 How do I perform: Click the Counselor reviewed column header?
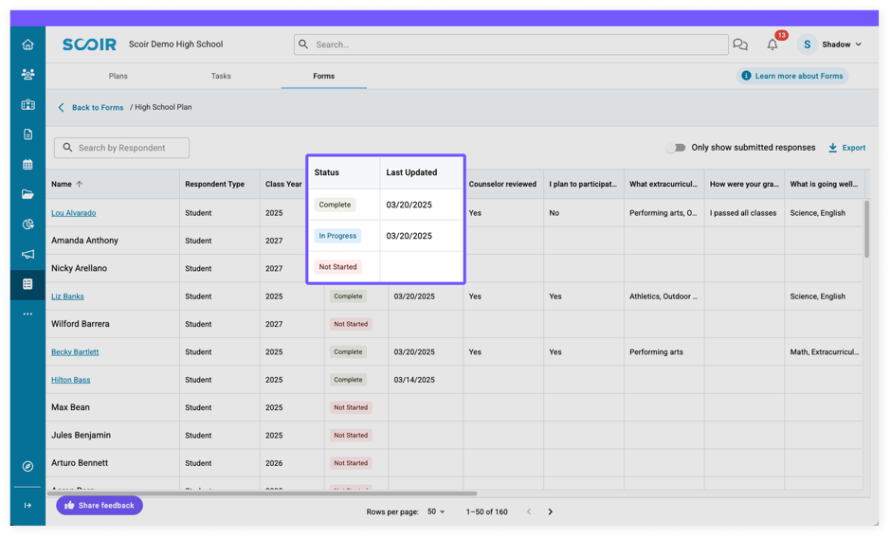pos(502,184)
